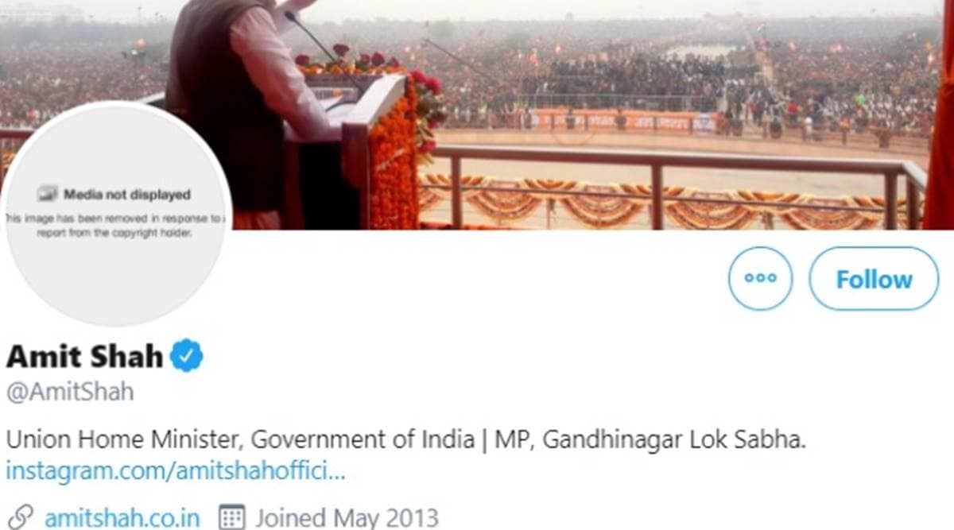The height and width of the screenshot is (530, 954).
Task: Open the rally crowd header photo
Action: coord(556,115)
